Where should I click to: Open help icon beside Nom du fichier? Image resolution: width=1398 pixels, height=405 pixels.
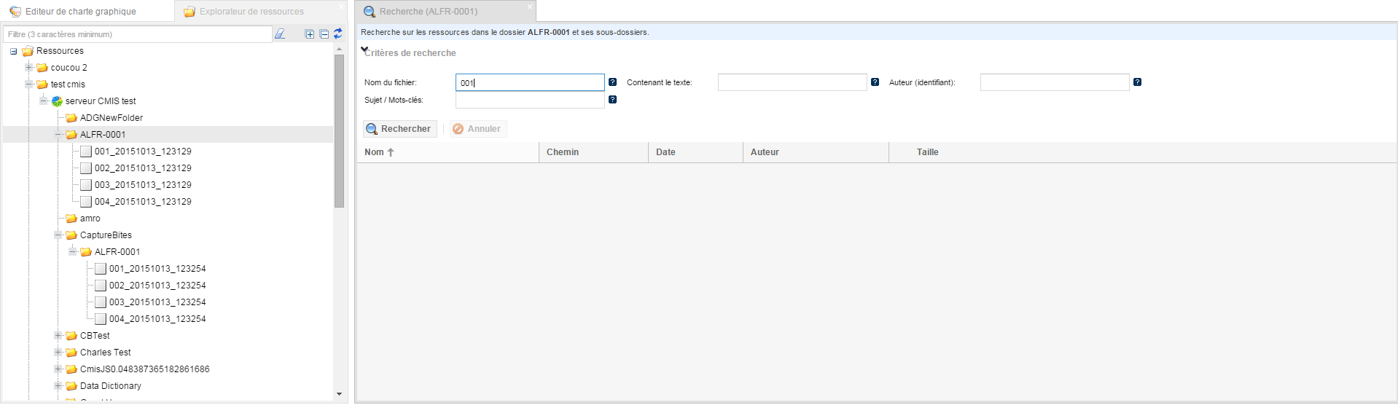pos(612,82)
